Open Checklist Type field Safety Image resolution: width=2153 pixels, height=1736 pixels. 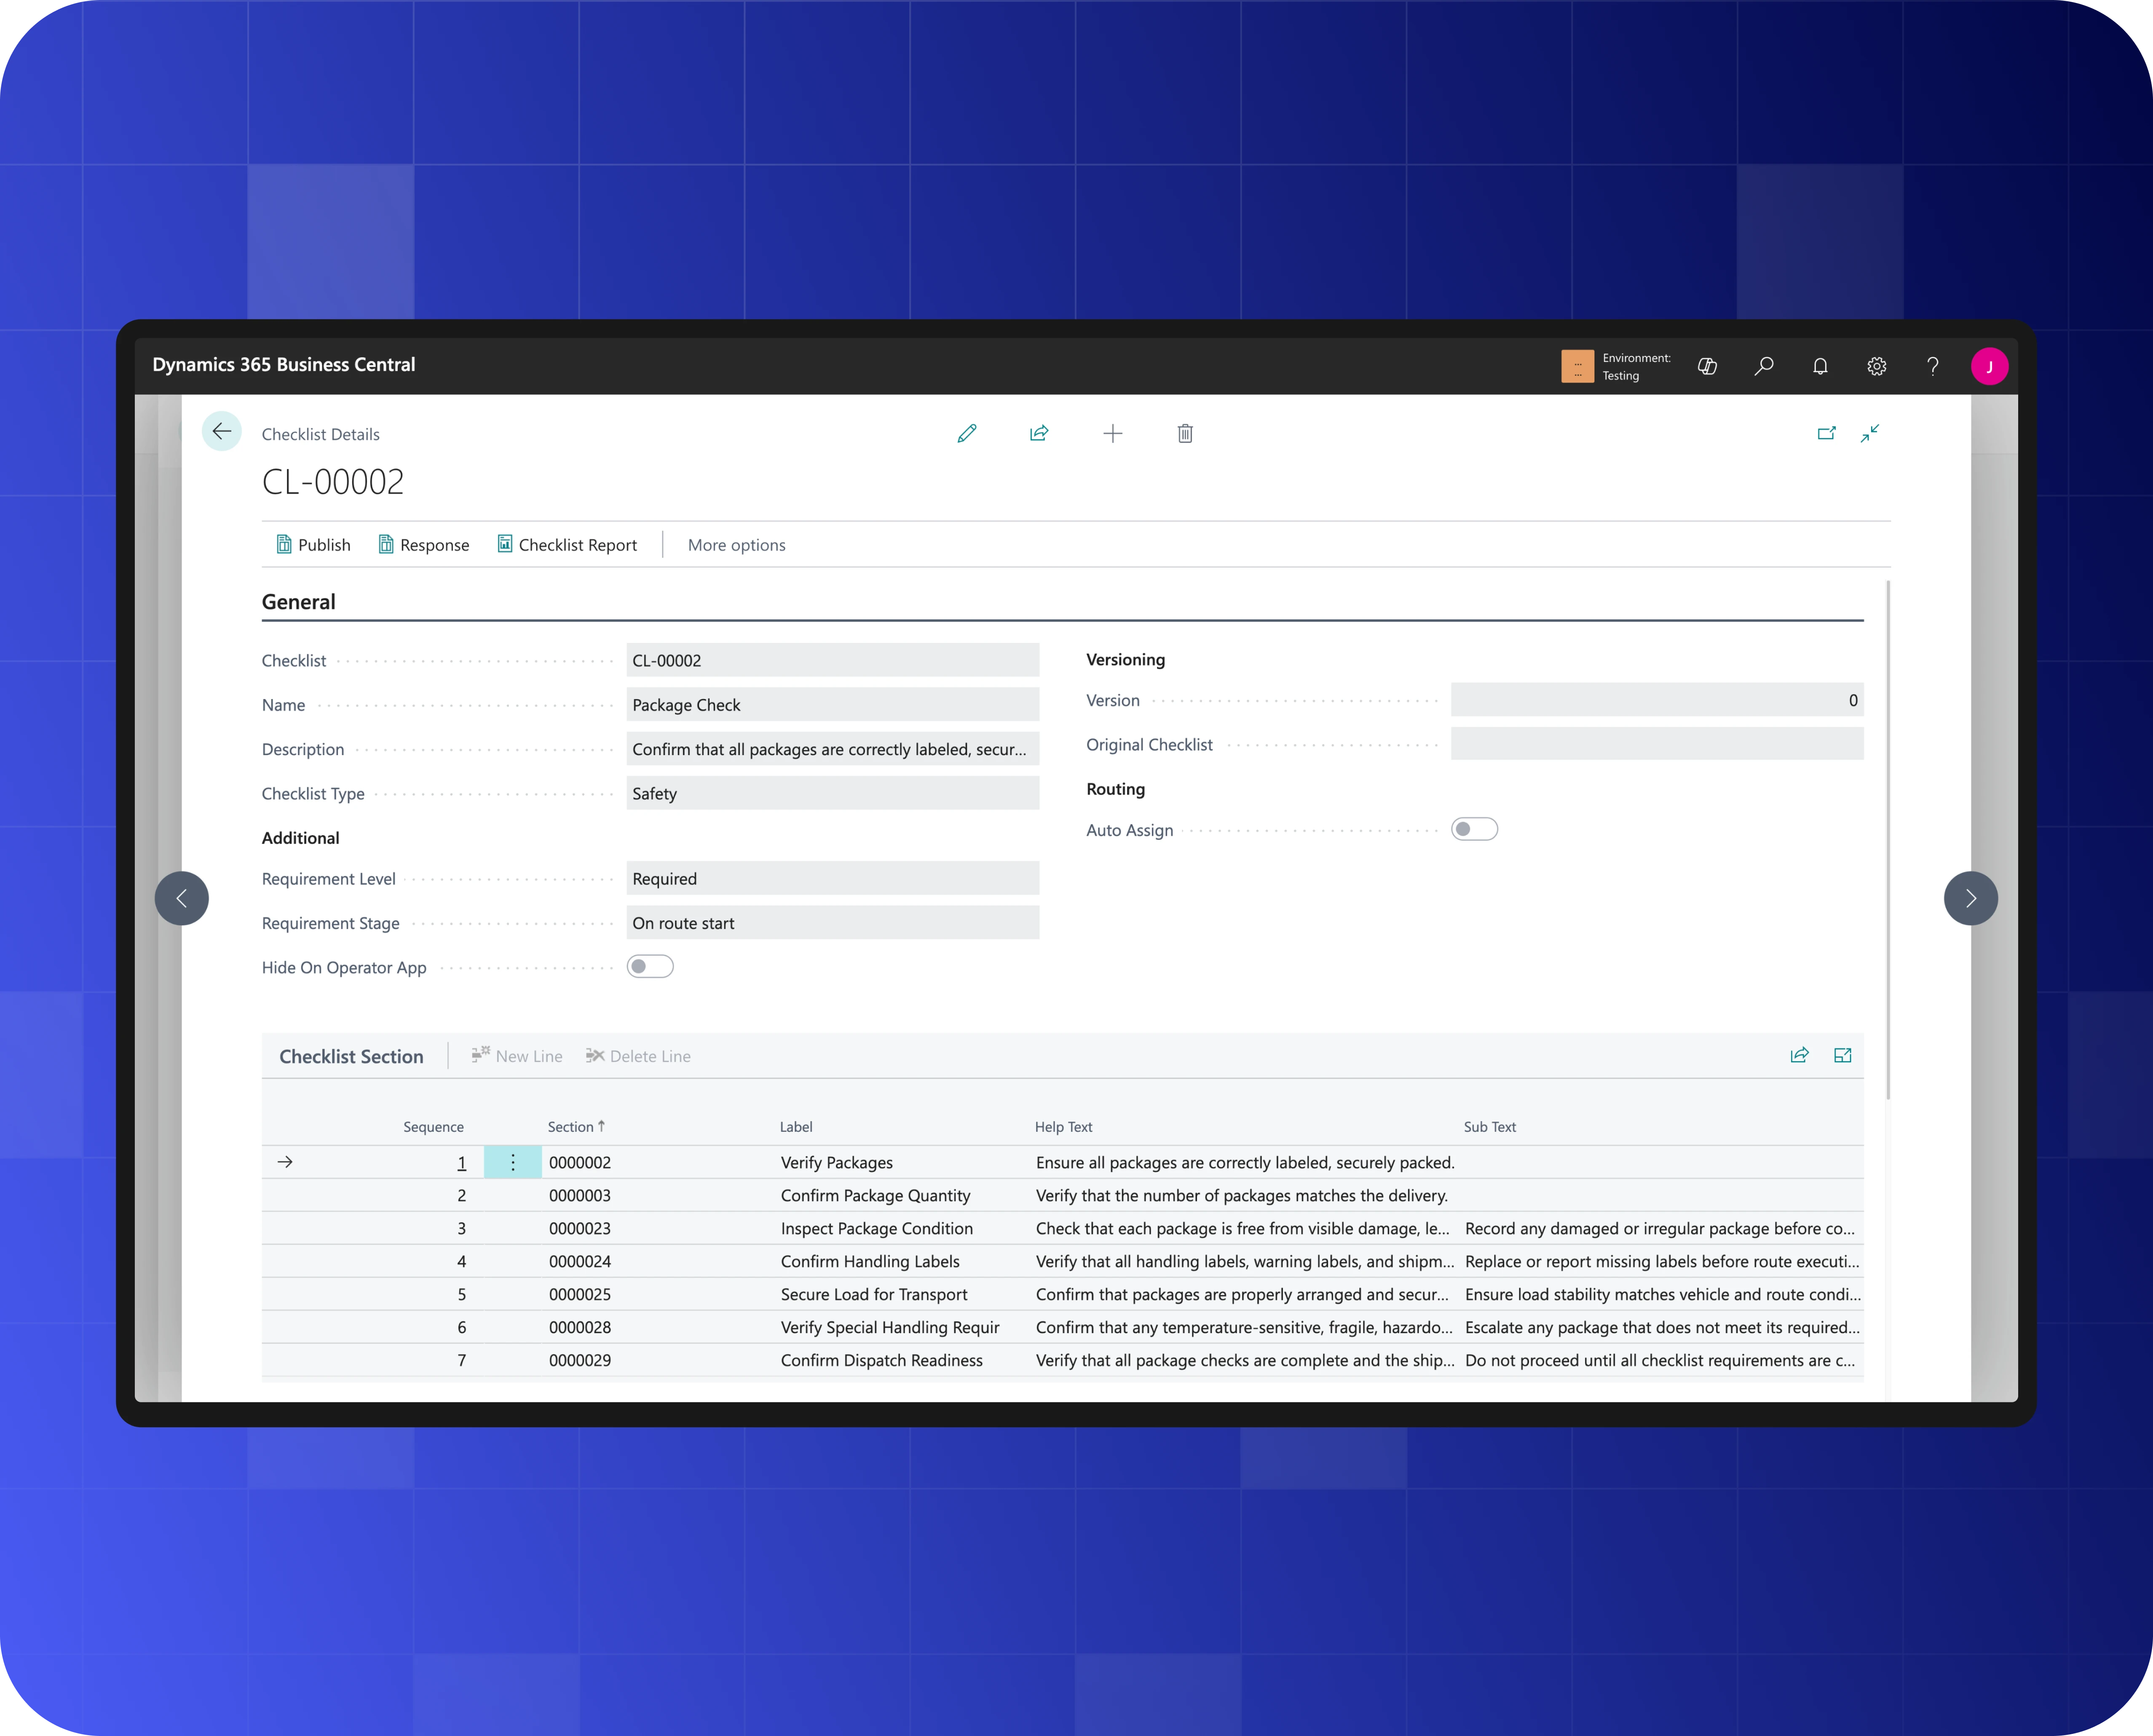[832, 793]
